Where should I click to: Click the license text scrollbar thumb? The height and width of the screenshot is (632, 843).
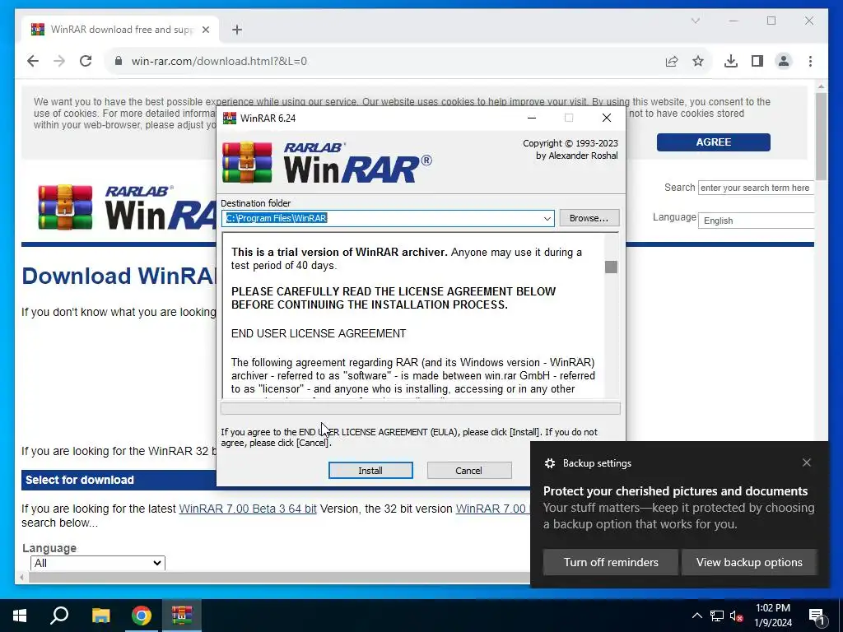pyautogui.click(x=611, y=267)
